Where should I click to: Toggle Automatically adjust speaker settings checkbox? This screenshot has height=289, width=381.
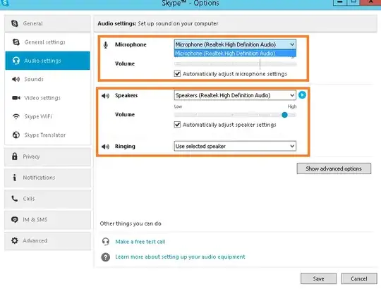click(177, 125)
